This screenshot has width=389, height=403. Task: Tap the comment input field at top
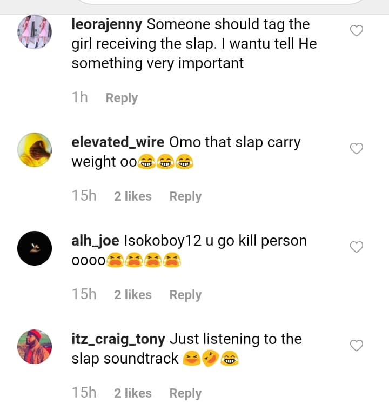(222, 2)
